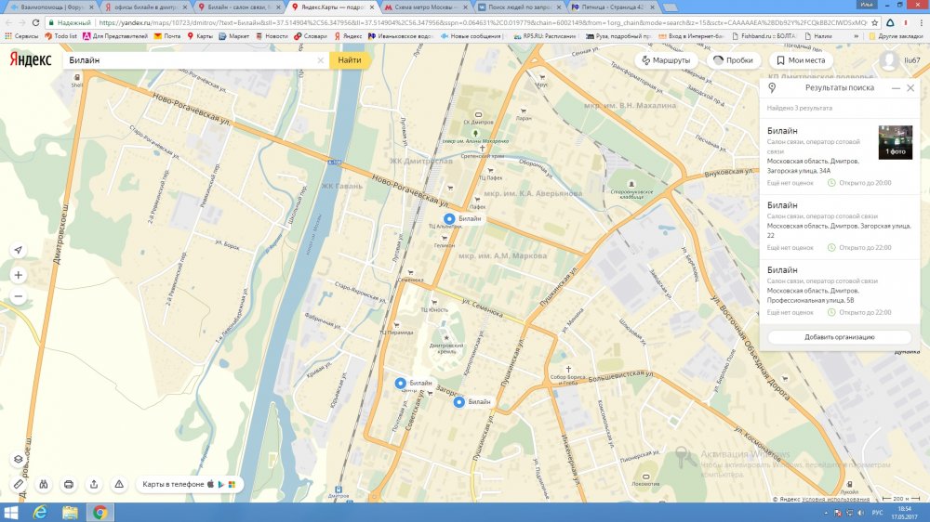Clear the Билайн search text

(321, 60)
